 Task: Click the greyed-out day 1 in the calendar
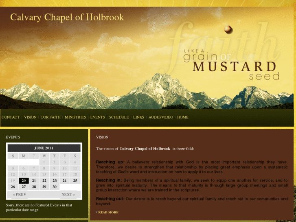click(x=44, y=162)
